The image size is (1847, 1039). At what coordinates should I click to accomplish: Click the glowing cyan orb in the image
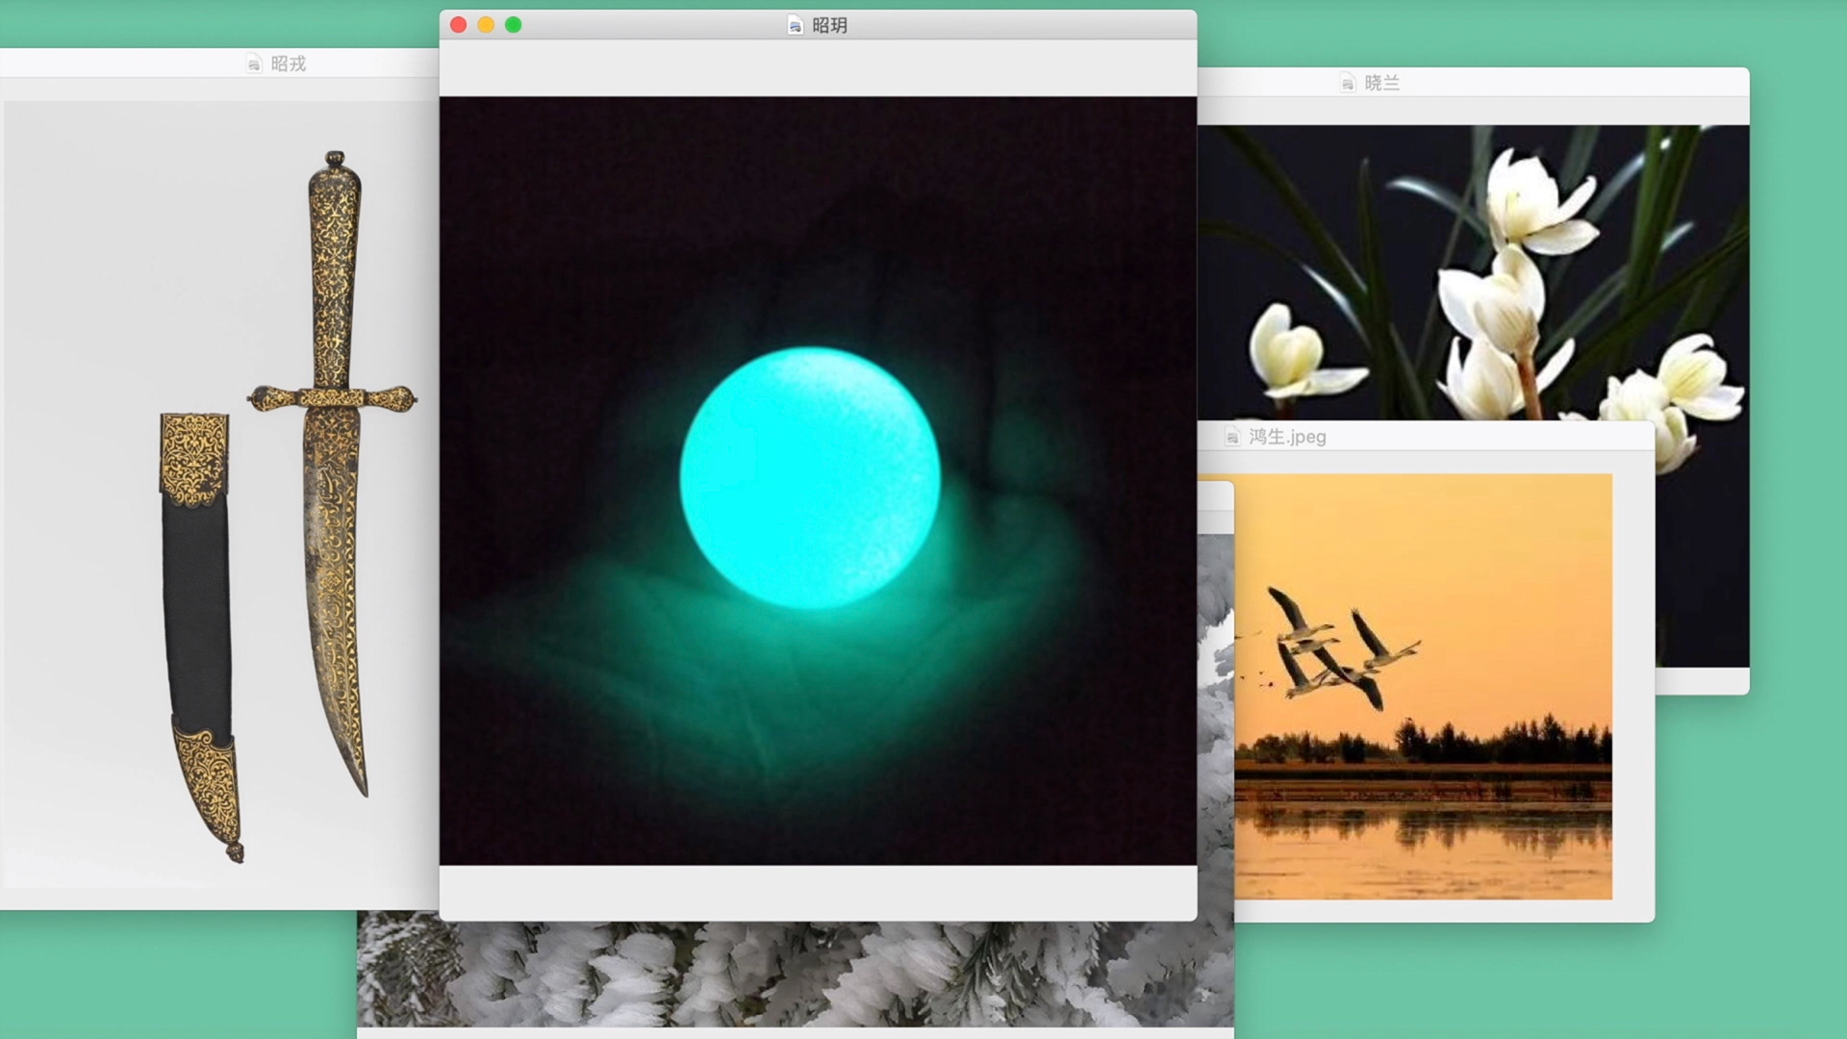(x=810, y=478)
